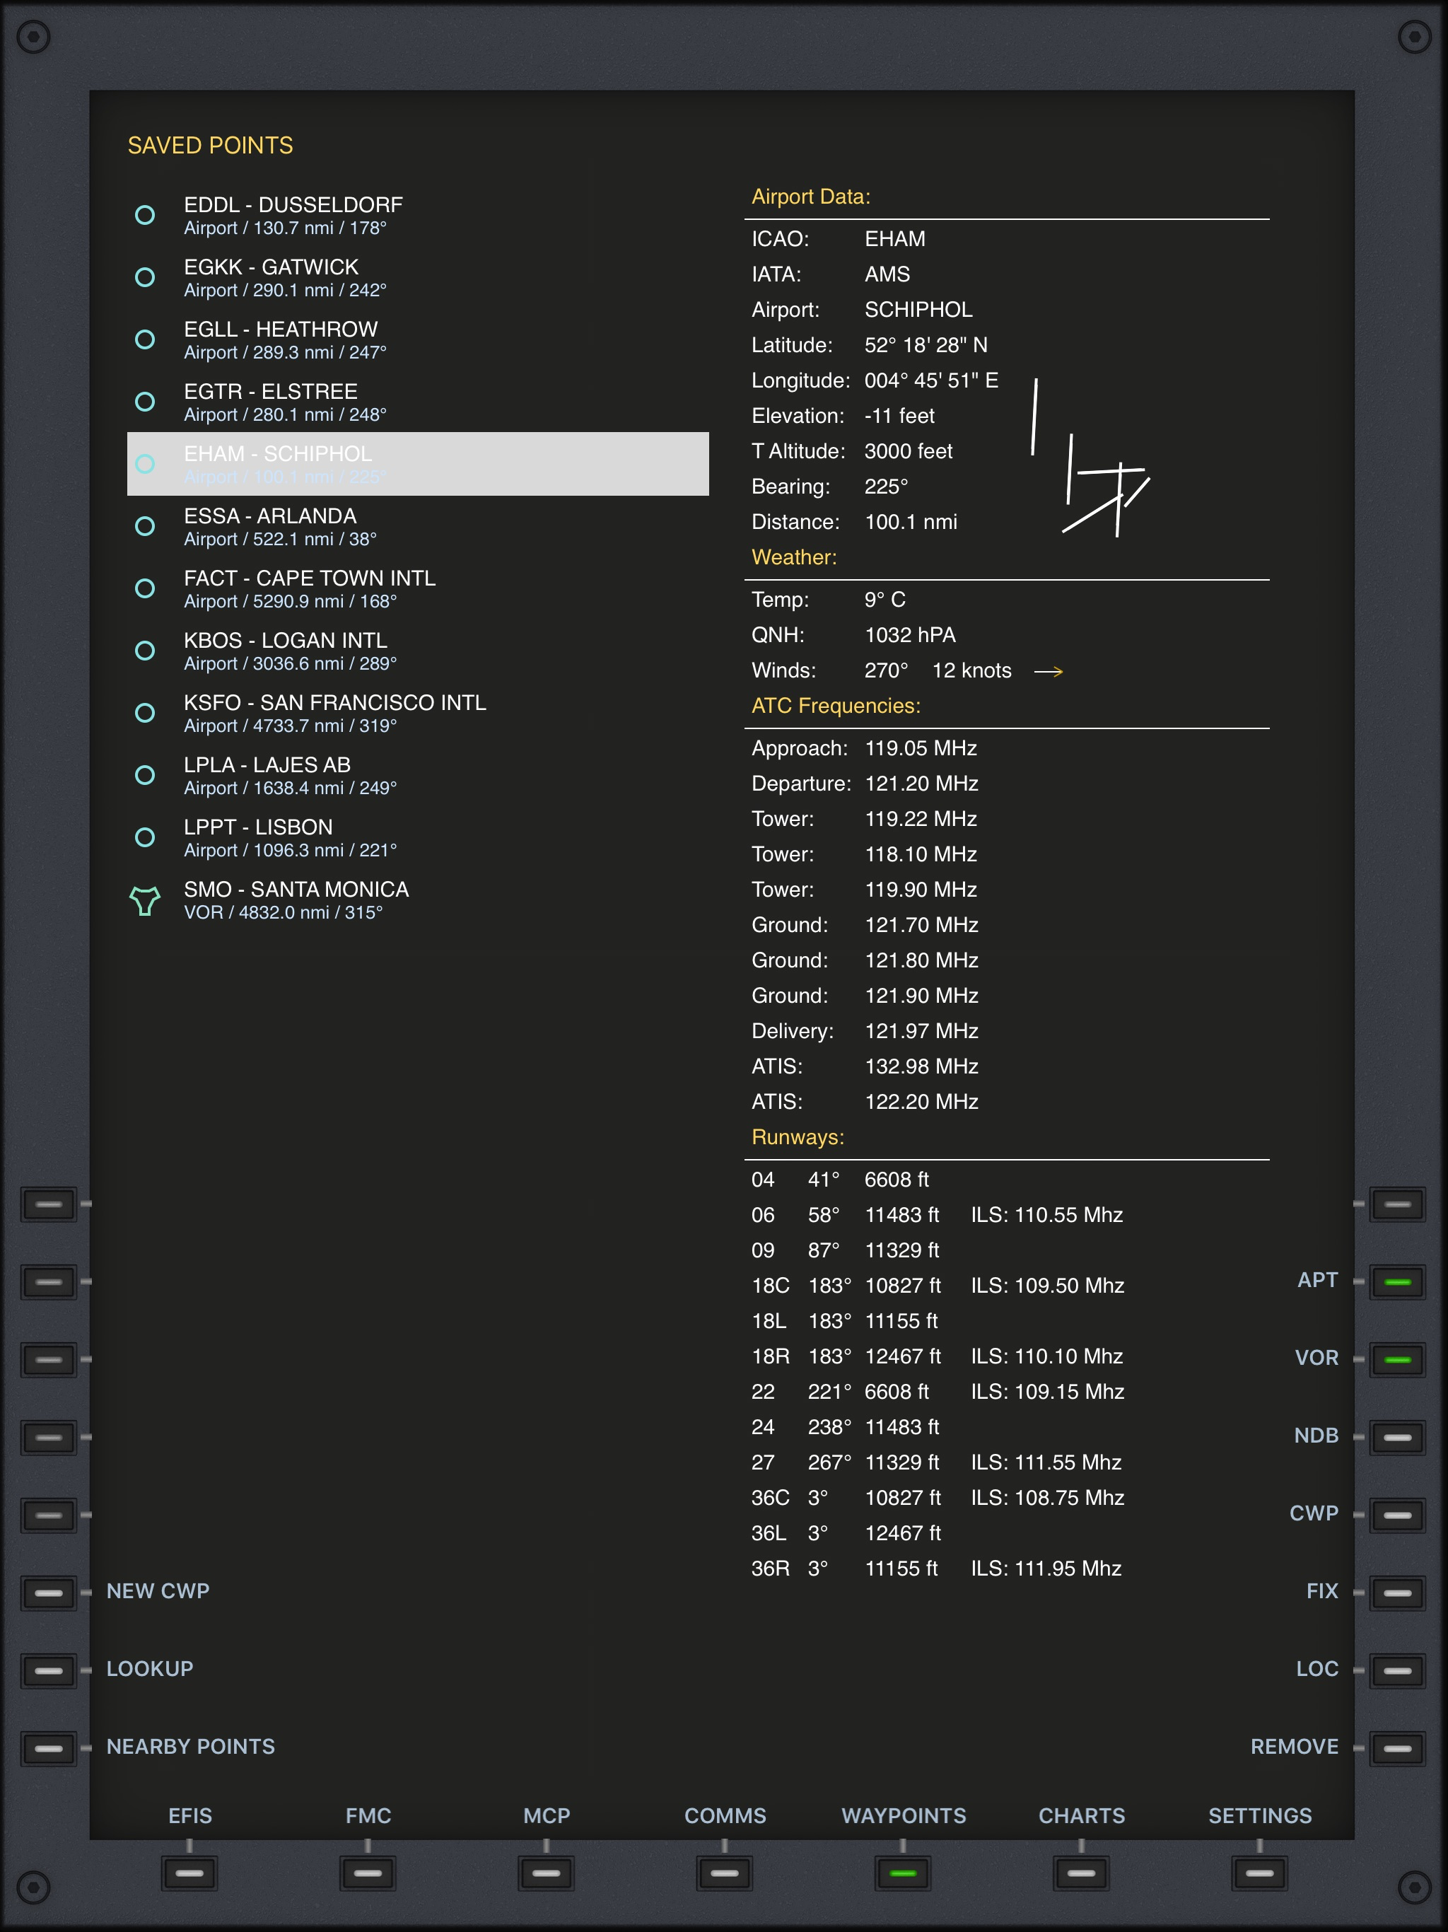Image resolution: width=1448 pixels, height=1932 pixels.
Task: Switch to the CHARTS page
Action: point(1081,1873)
